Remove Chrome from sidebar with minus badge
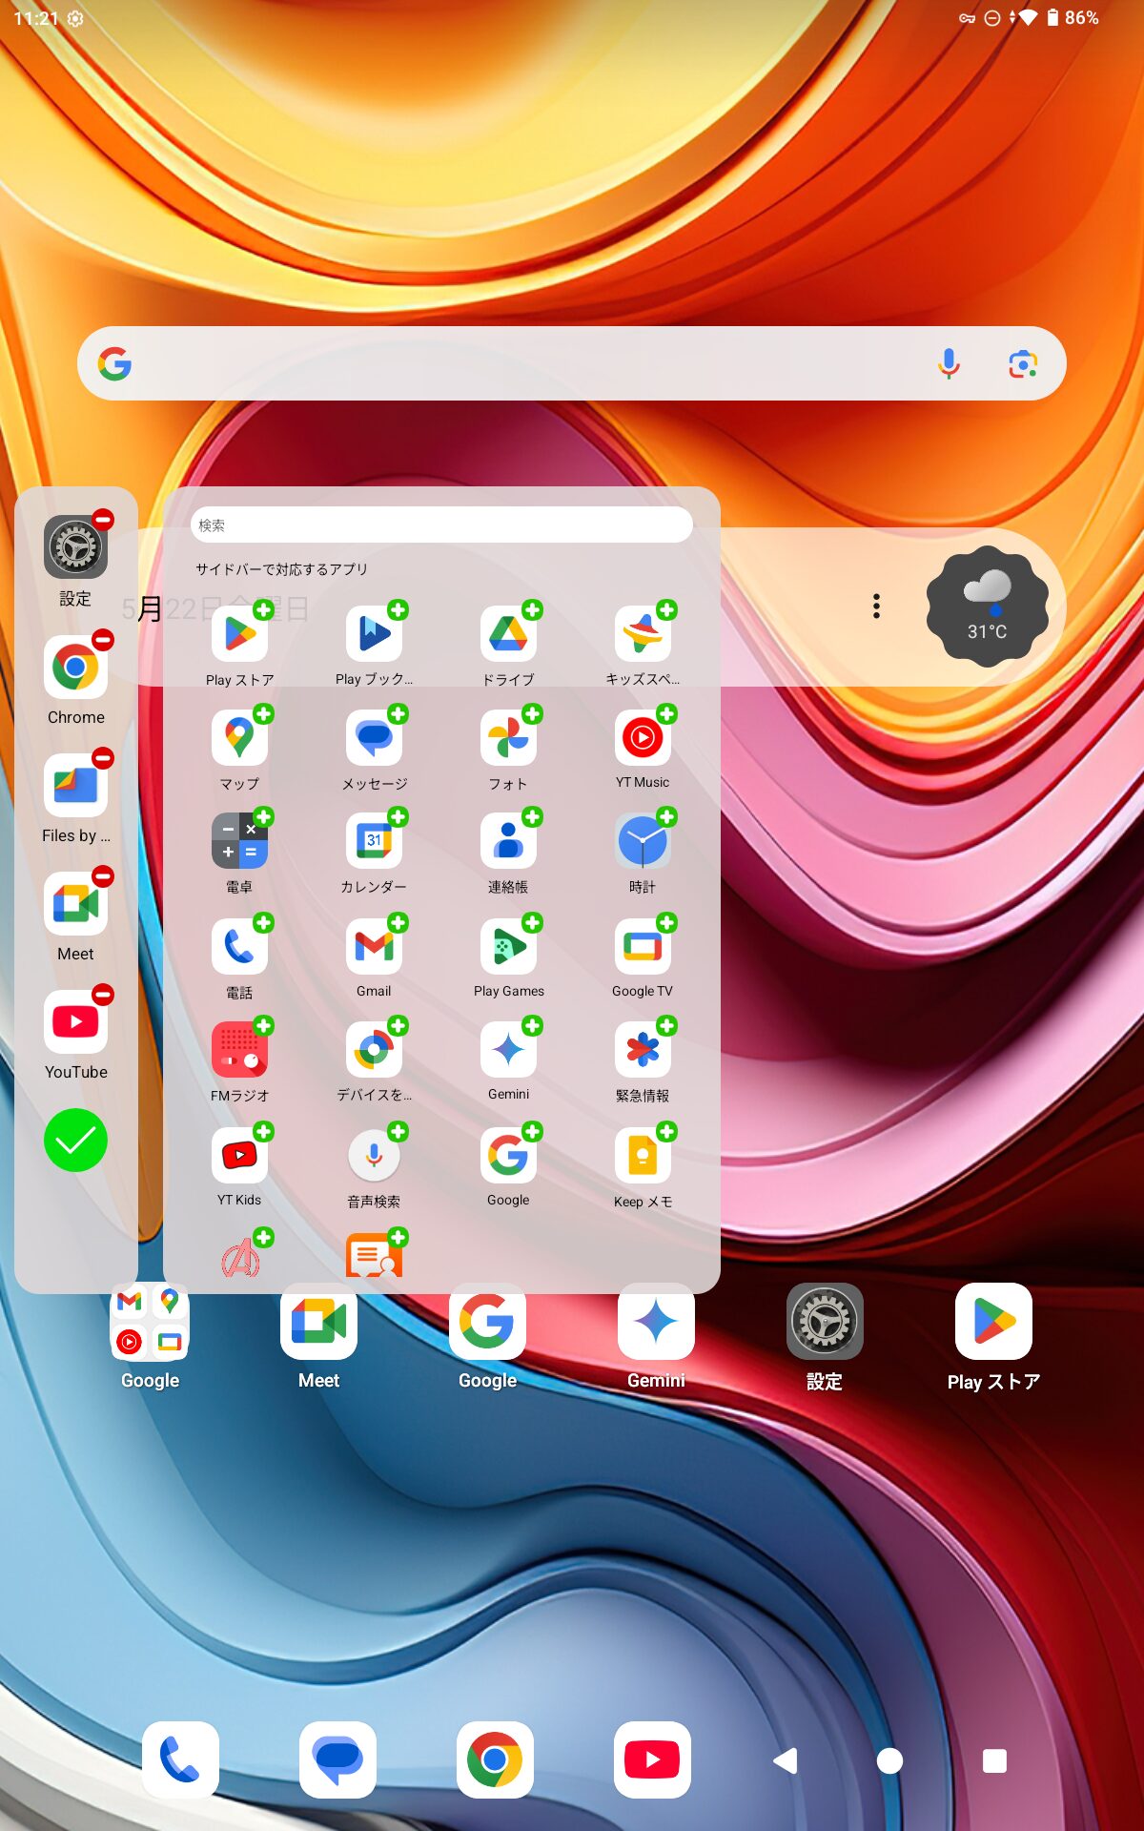The width and height of the screenshot is (1144, 1831). 103,640
